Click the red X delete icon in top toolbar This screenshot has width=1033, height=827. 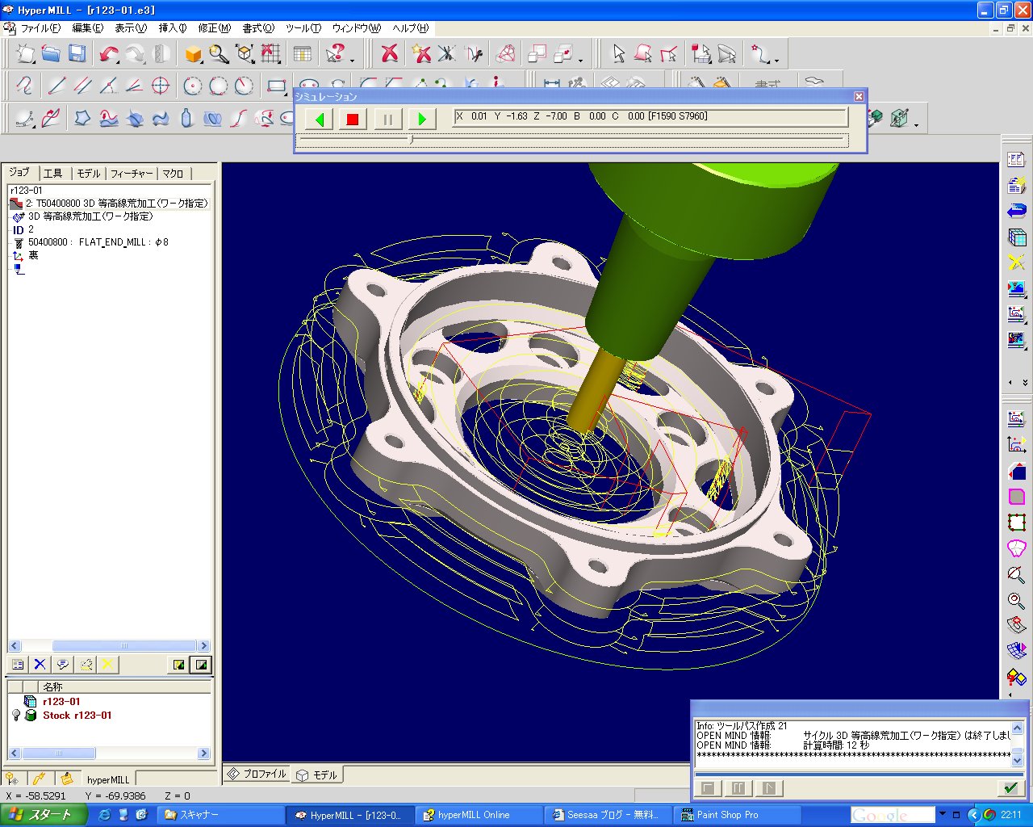click(390, 54)
